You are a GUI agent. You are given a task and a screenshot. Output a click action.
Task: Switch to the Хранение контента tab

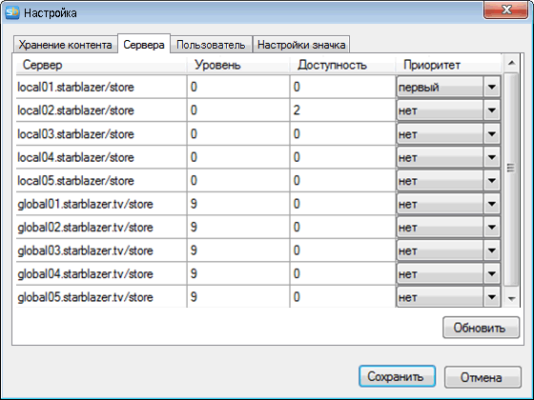pos(65,45)
